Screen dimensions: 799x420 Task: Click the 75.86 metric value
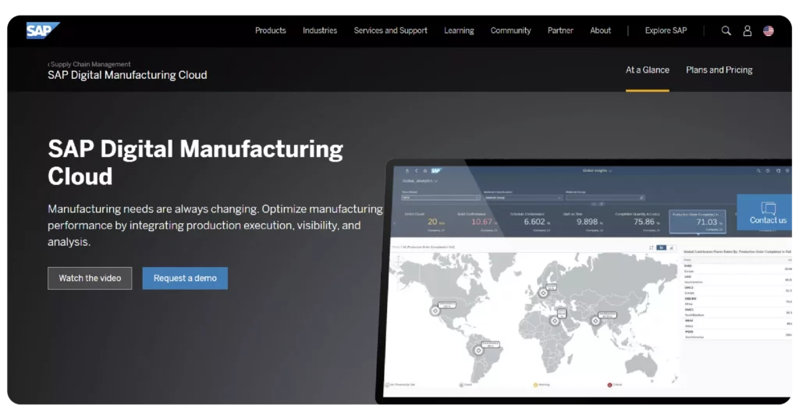pyautogui.click(x=644, y=222)
